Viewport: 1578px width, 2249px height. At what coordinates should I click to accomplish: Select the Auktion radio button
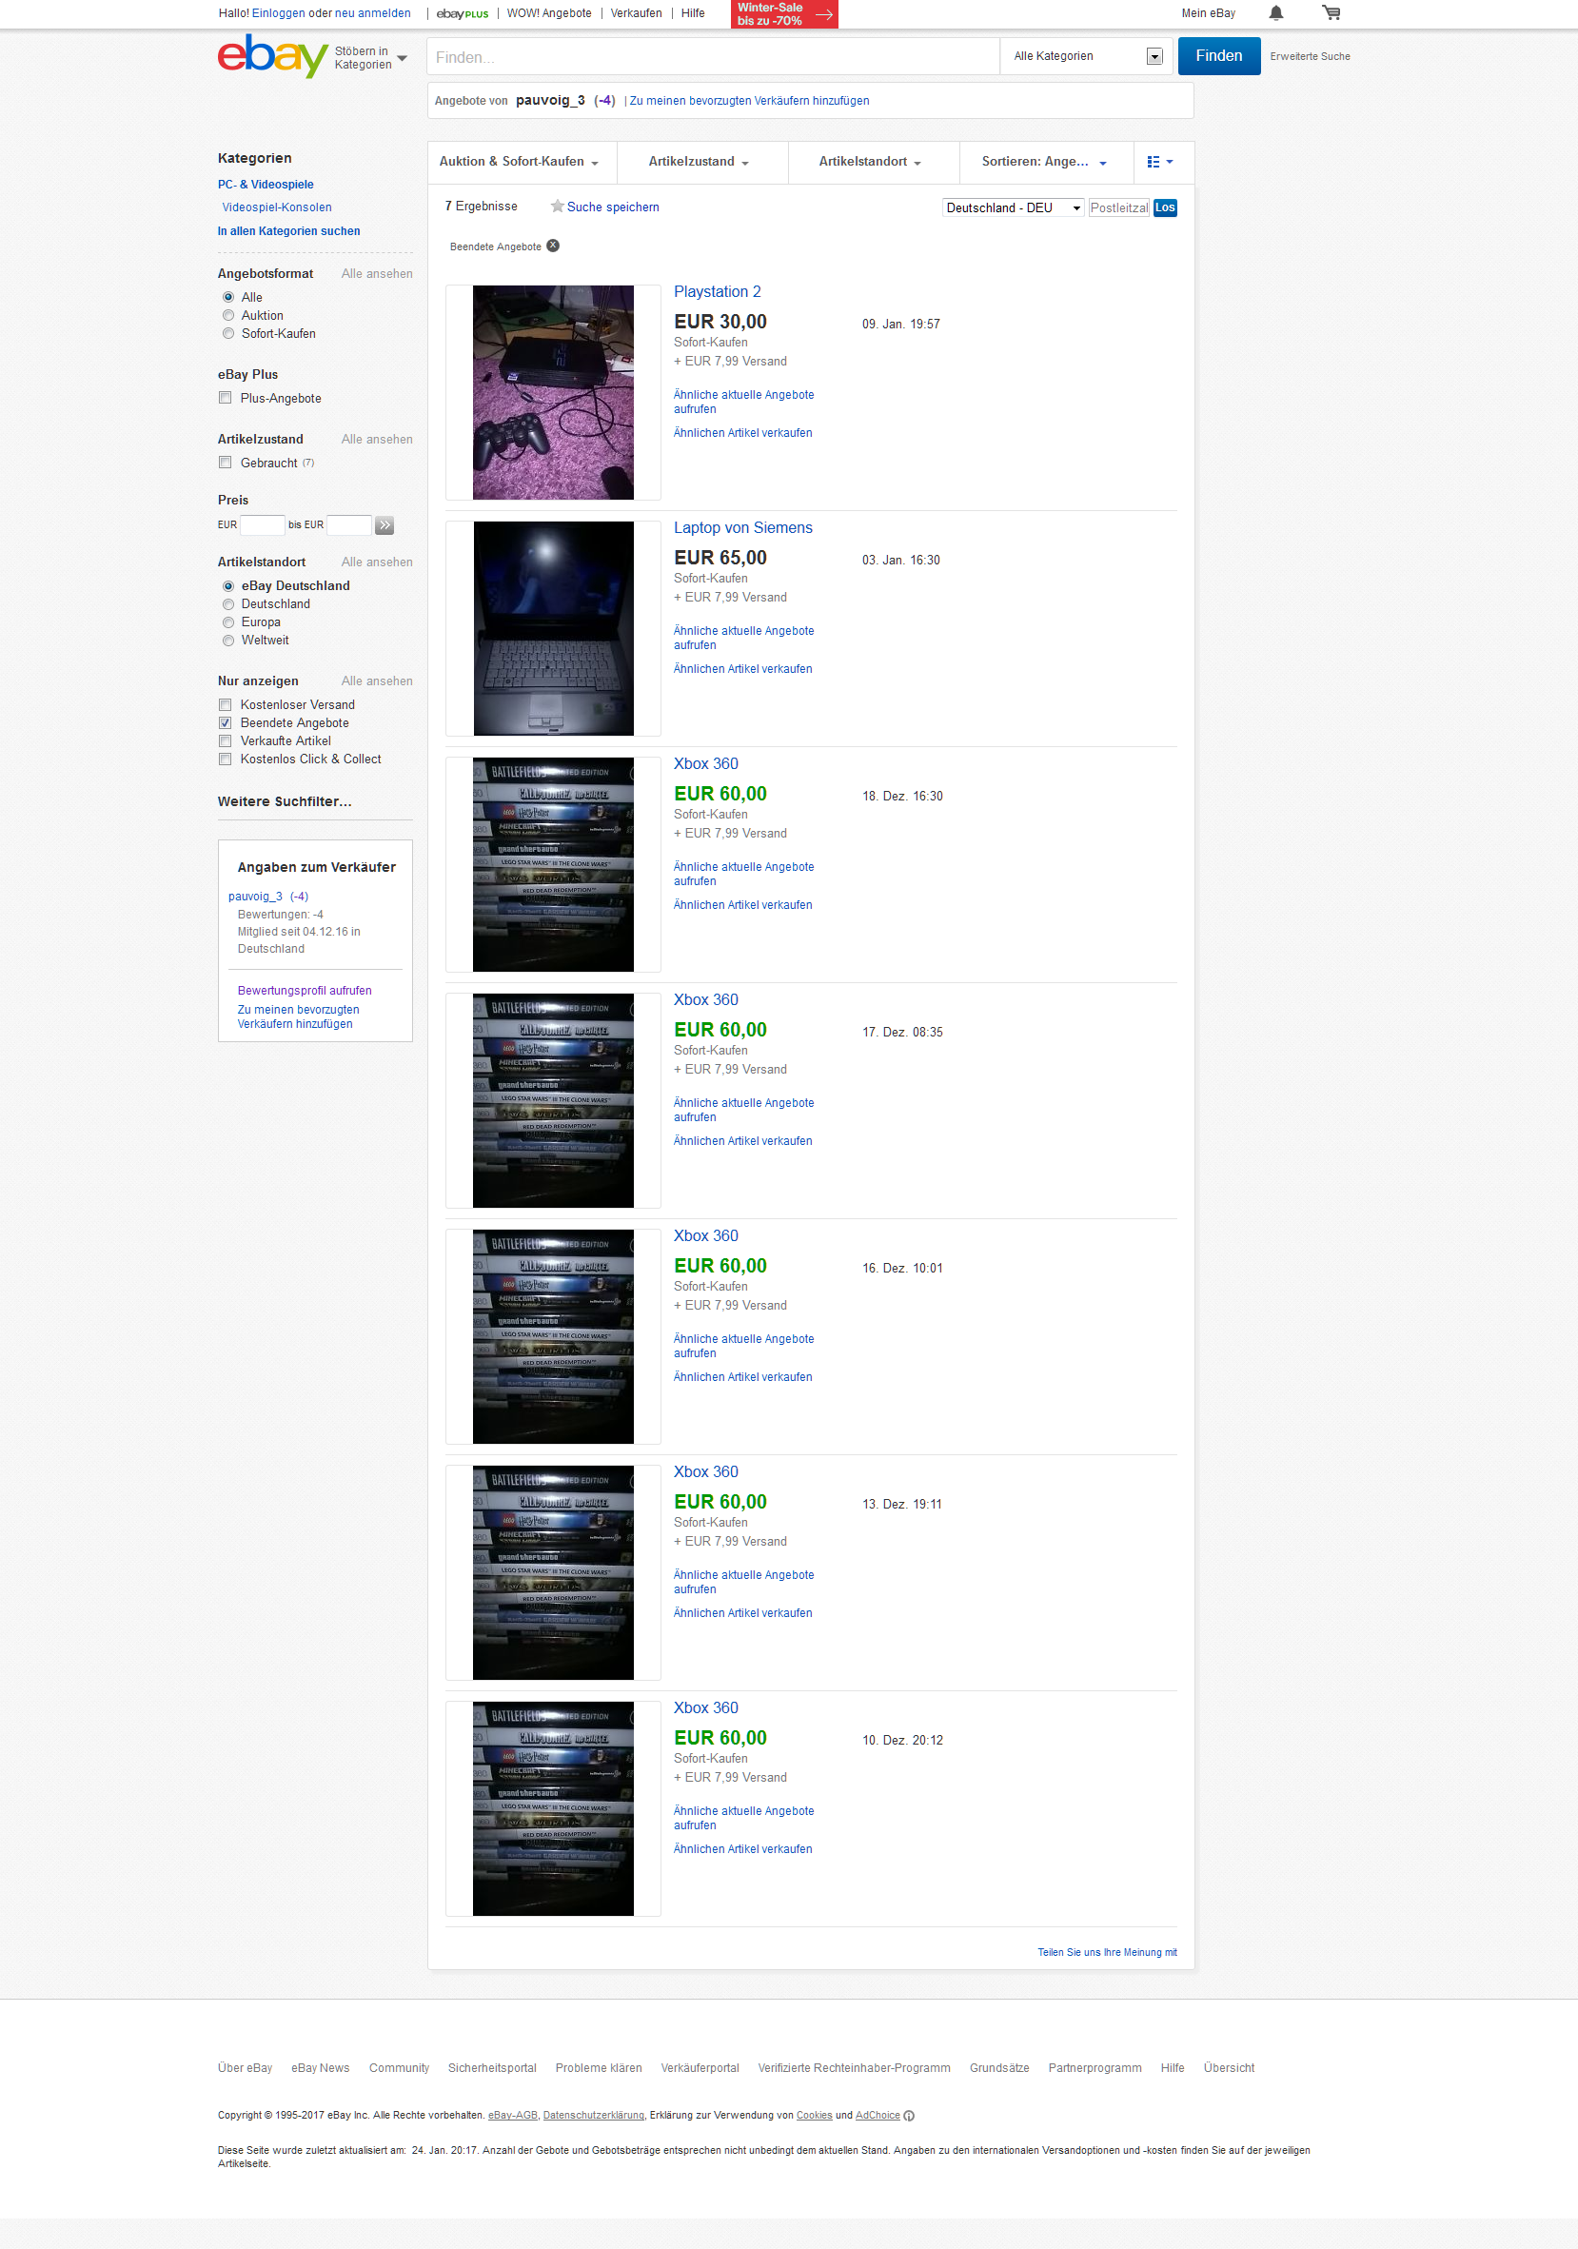click(x=228, y=315)
